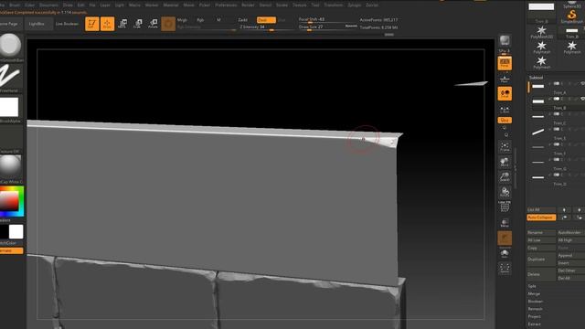Select the Rotate transform icon in top shelf

[x=153, y=24]
